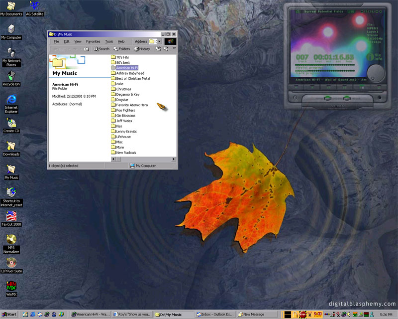The width and height of the screenshot is (398, 319).
Task: Open the Create CD desktop shortcut
Action: (x=11, y=123)
